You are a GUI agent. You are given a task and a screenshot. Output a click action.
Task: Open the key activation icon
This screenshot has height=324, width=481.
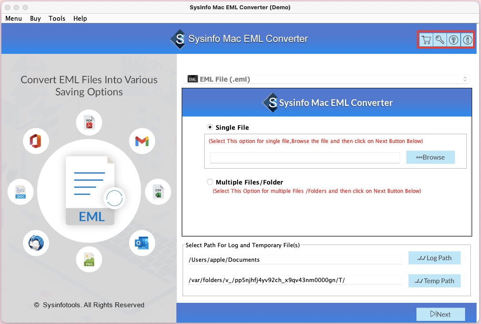click(x=440, y=40)
